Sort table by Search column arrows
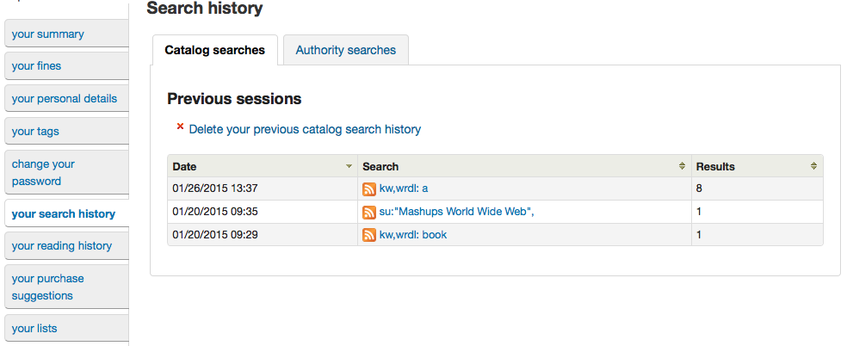 pyautogui.click(x=682, y=166)
